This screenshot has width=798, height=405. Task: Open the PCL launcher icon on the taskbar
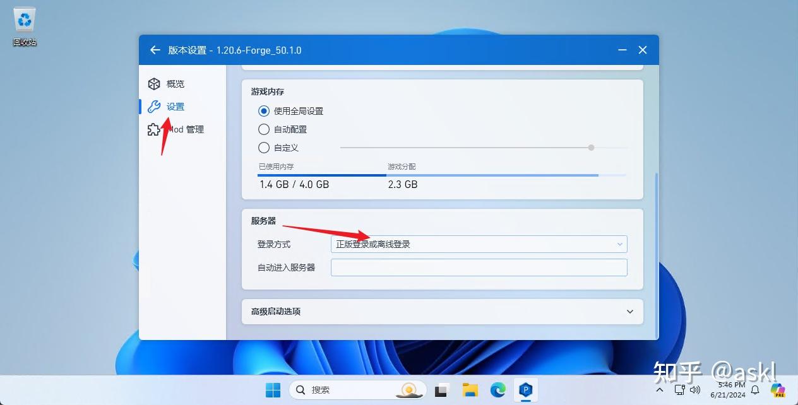[x=525, y=390]
